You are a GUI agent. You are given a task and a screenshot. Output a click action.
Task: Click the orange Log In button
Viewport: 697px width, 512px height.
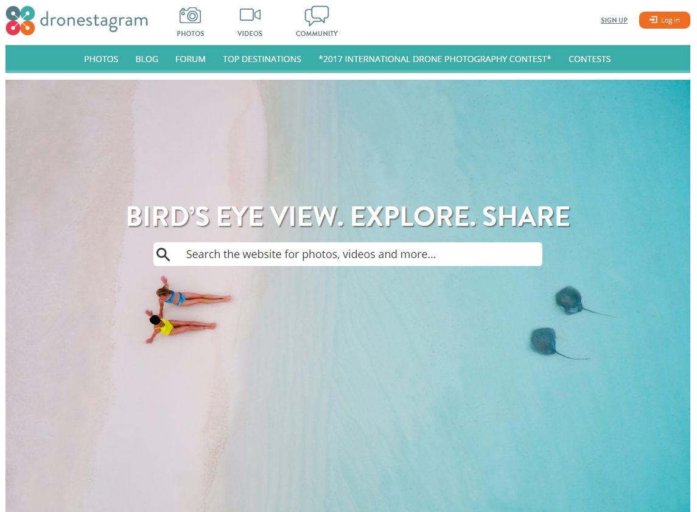point(665,20)
